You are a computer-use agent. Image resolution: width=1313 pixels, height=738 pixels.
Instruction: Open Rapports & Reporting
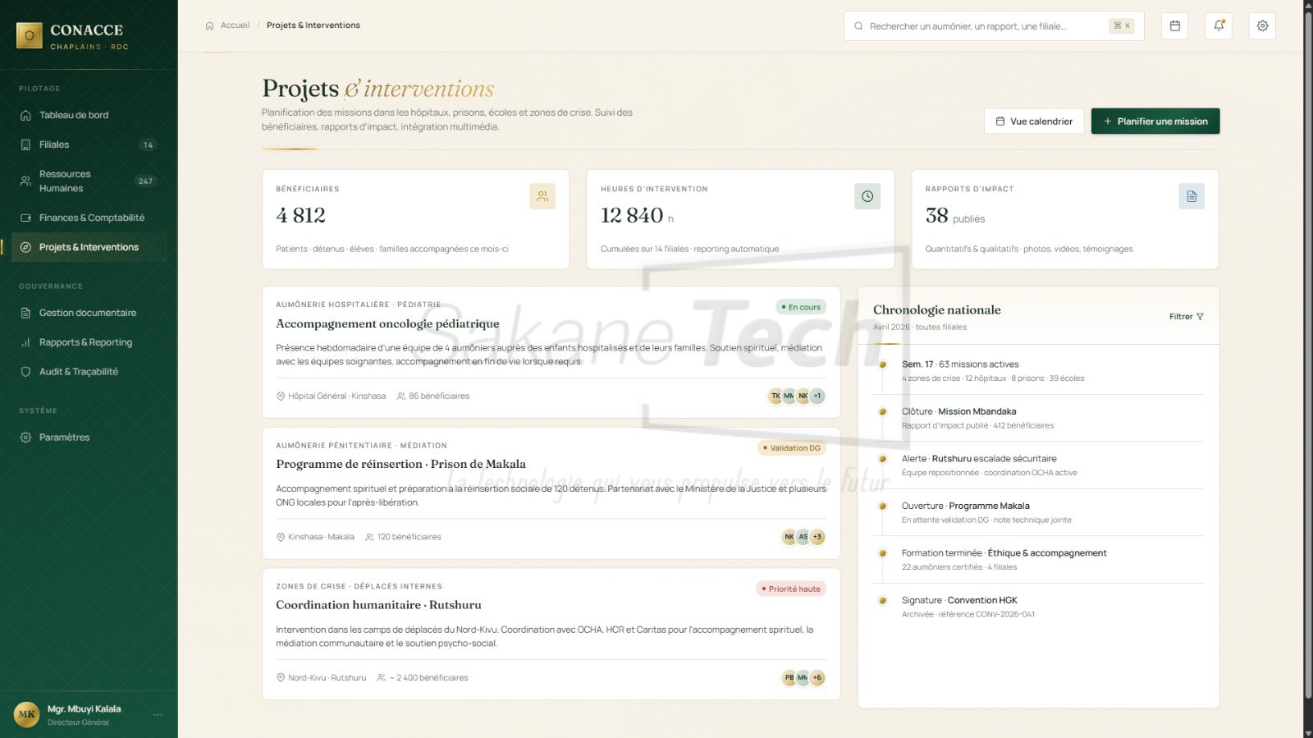[89, 342]
